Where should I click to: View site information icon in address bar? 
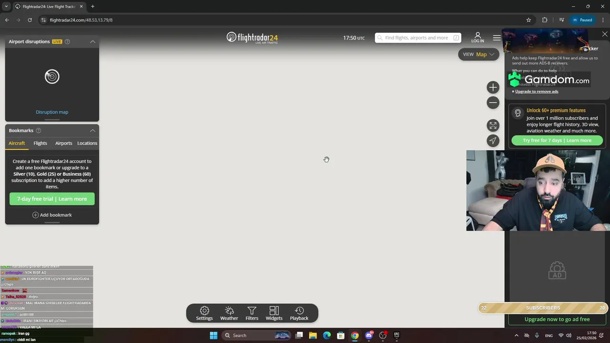point(43,20)
